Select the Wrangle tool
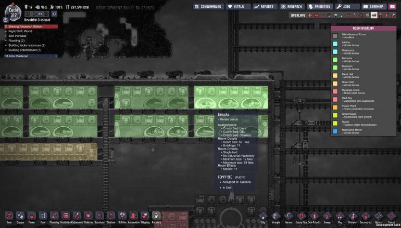Image resolution: width=401 pixels, height=228 pixels. [275, 217]
